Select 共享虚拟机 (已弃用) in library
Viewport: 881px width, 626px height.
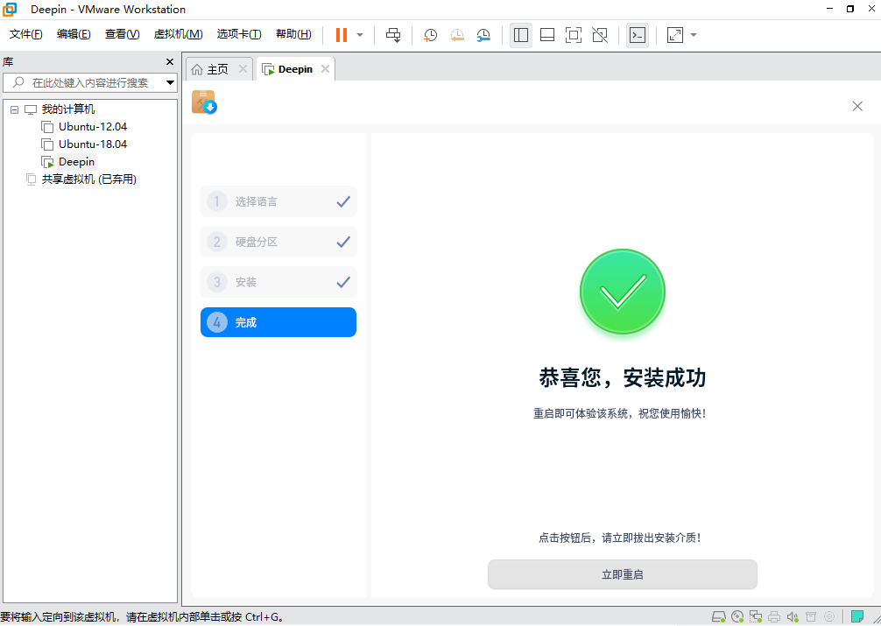[88, 179]
